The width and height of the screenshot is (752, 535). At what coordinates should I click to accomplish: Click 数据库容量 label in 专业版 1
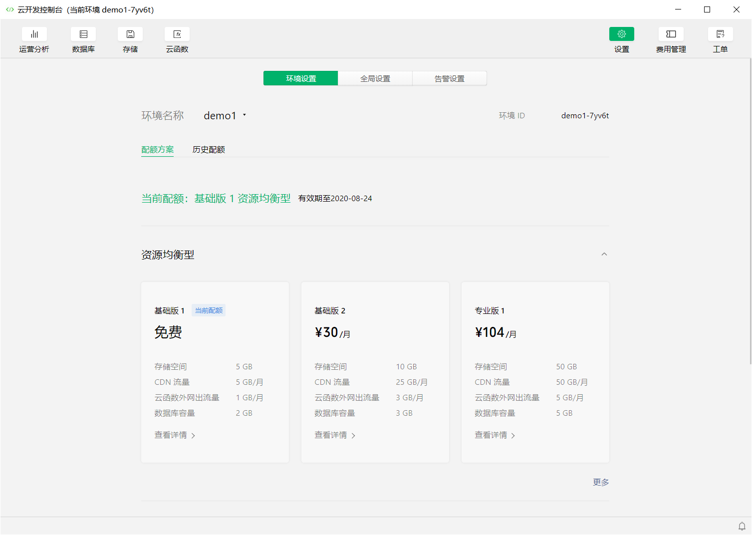pyautogui.click(x=495, y=413)
